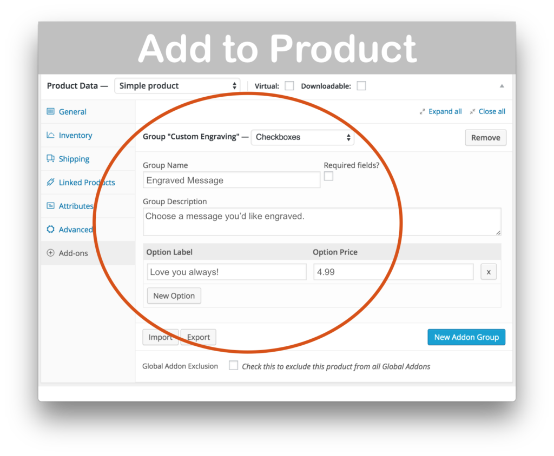Check the Required fields? box
The image size is (554, 456).
point(329,176)
